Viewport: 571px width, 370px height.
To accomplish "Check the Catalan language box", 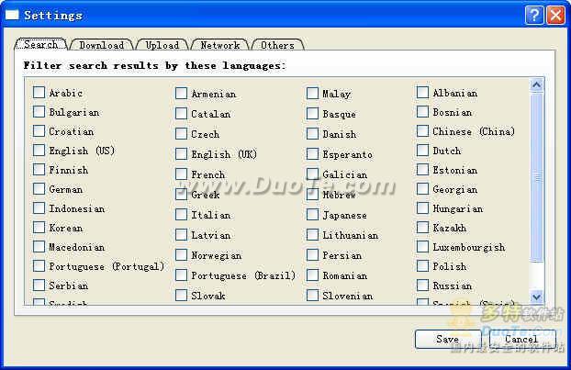I will point(182,113).
